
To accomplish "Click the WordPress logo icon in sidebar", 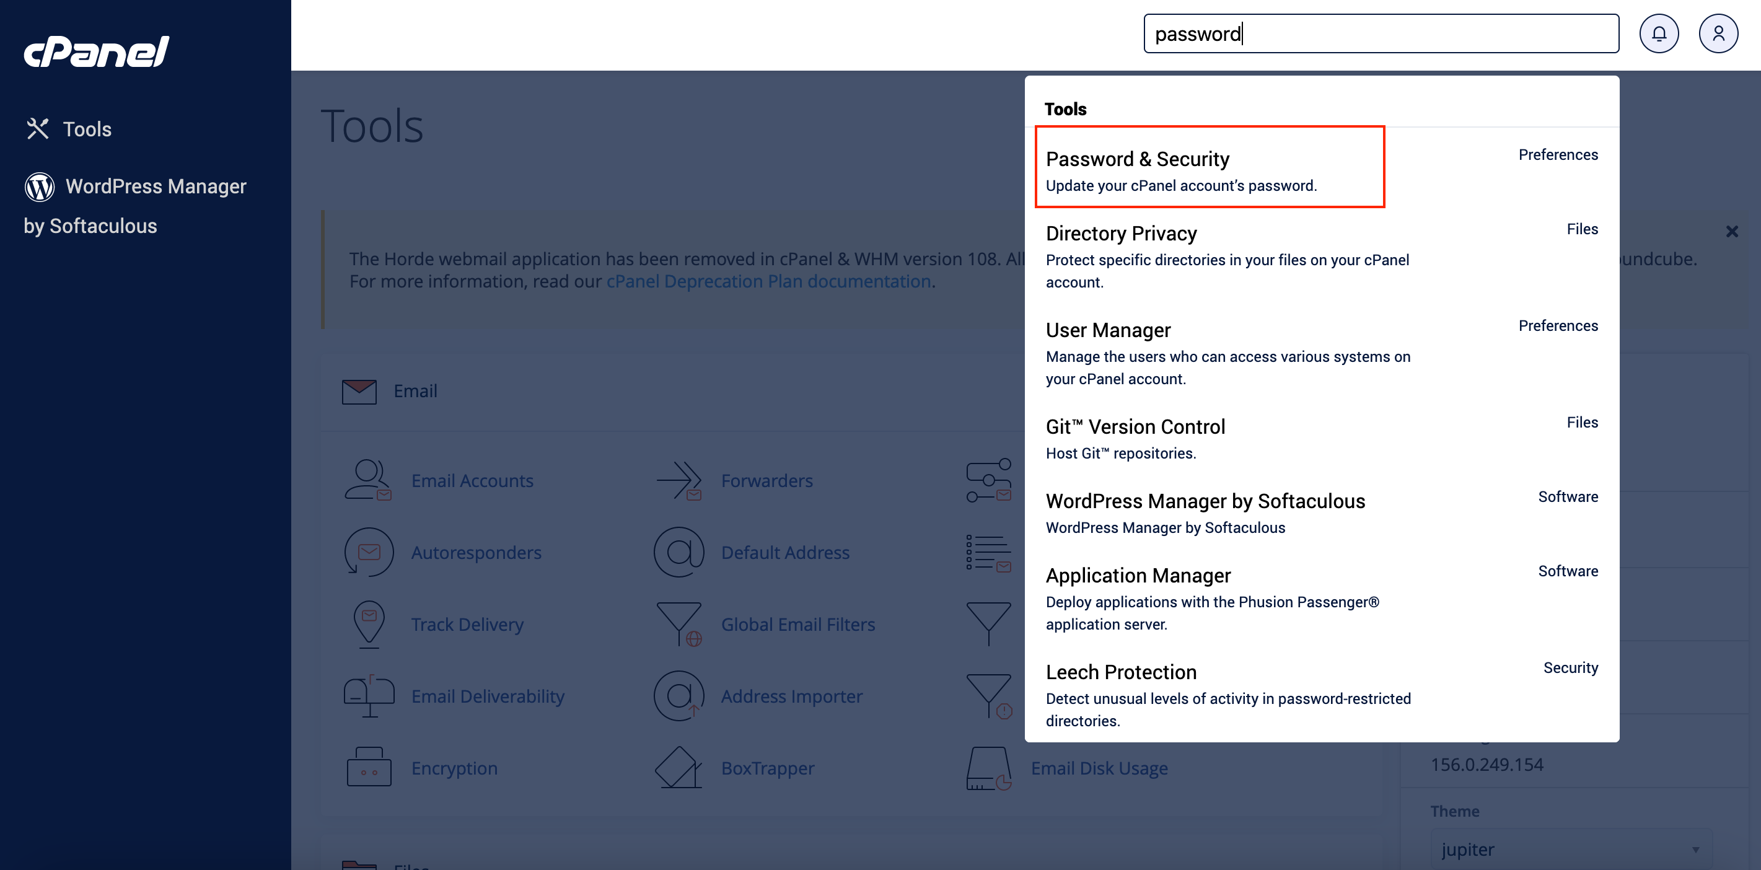I will 40,186.
